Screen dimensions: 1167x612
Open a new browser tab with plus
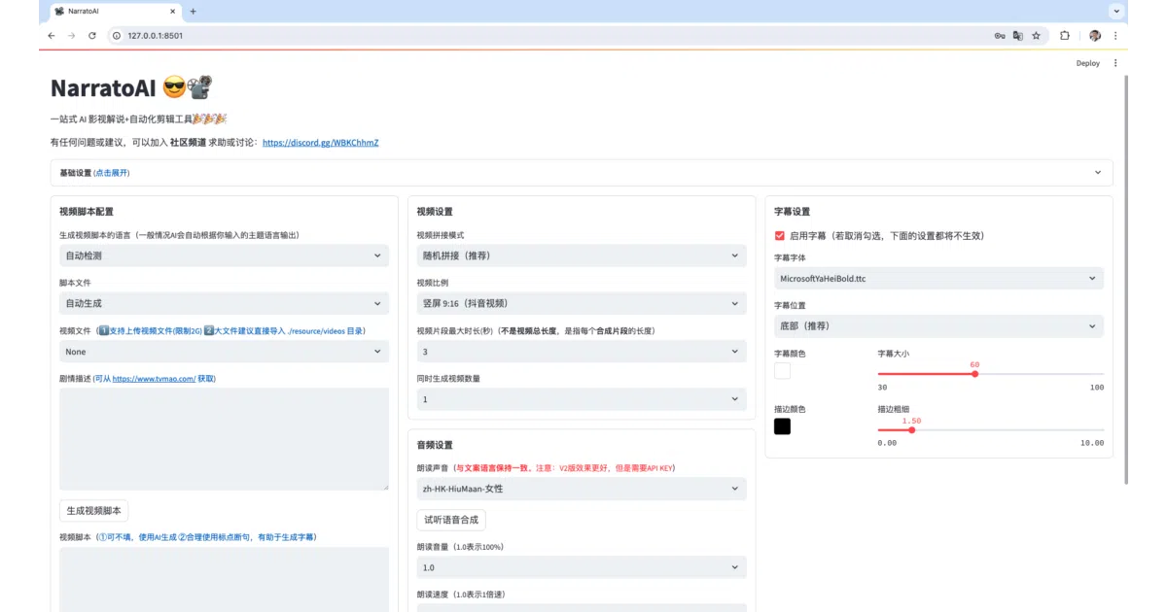[x=193, y=12]
